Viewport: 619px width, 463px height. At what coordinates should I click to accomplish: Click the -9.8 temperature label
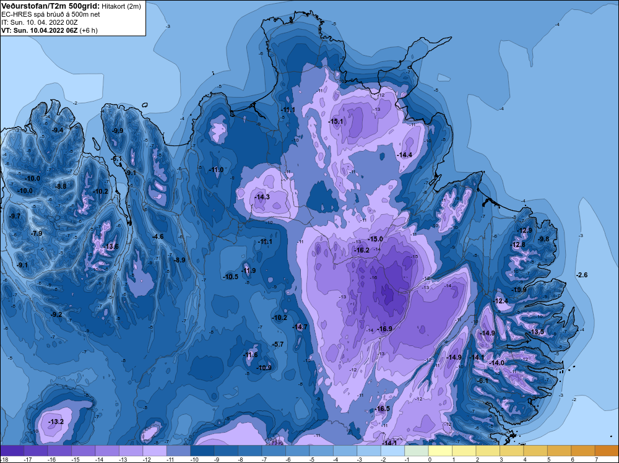pos(543,239)
